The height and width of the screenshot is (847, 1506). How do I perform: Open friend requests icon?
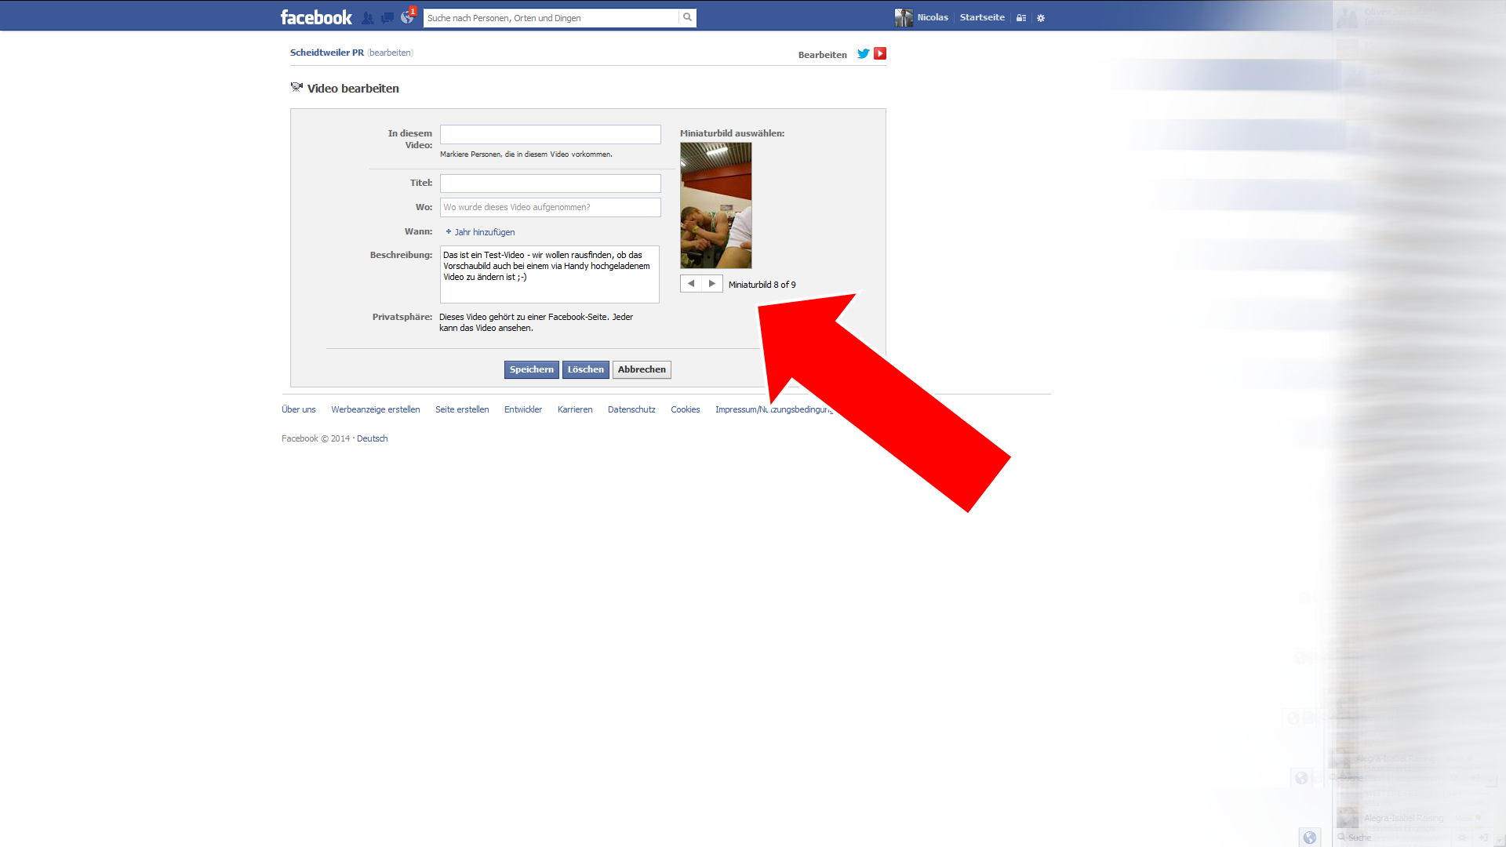pyautogui.click(x=367, y=17)
